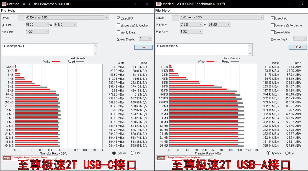308x171 pixels.
Task: Open the File menu in the left window
Action: click(x=4, y=11)
